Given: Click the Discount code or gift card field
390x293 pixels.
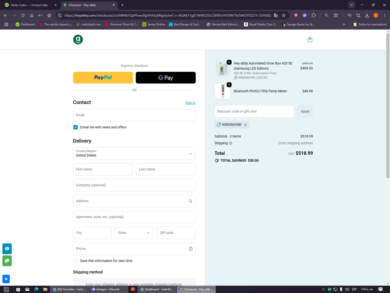Looking at the screenshot, I should pos(254,111).
